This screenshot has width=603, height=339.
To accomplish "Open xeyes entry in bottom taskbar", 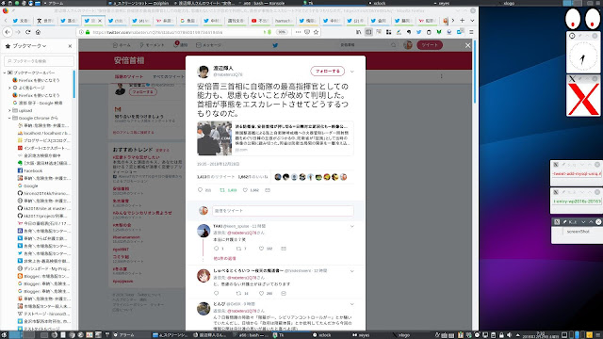I will pos(361,335).
